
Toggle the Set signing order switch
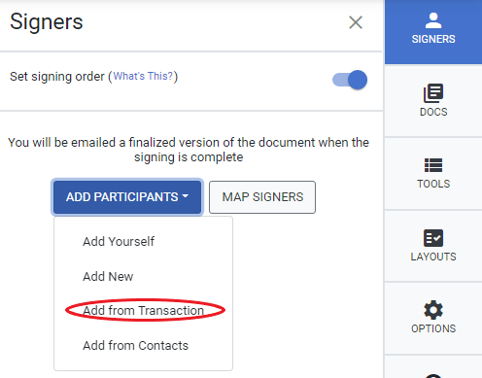click(x=350, y=80)
